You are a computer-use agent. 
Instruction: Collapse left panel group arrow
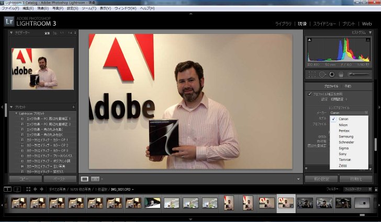[x=2, y=107]
